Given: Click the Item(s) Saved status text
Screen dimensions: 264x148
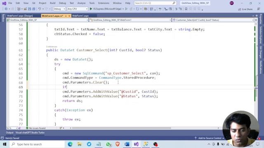Looking at the screenshot, I should [12, 138].
